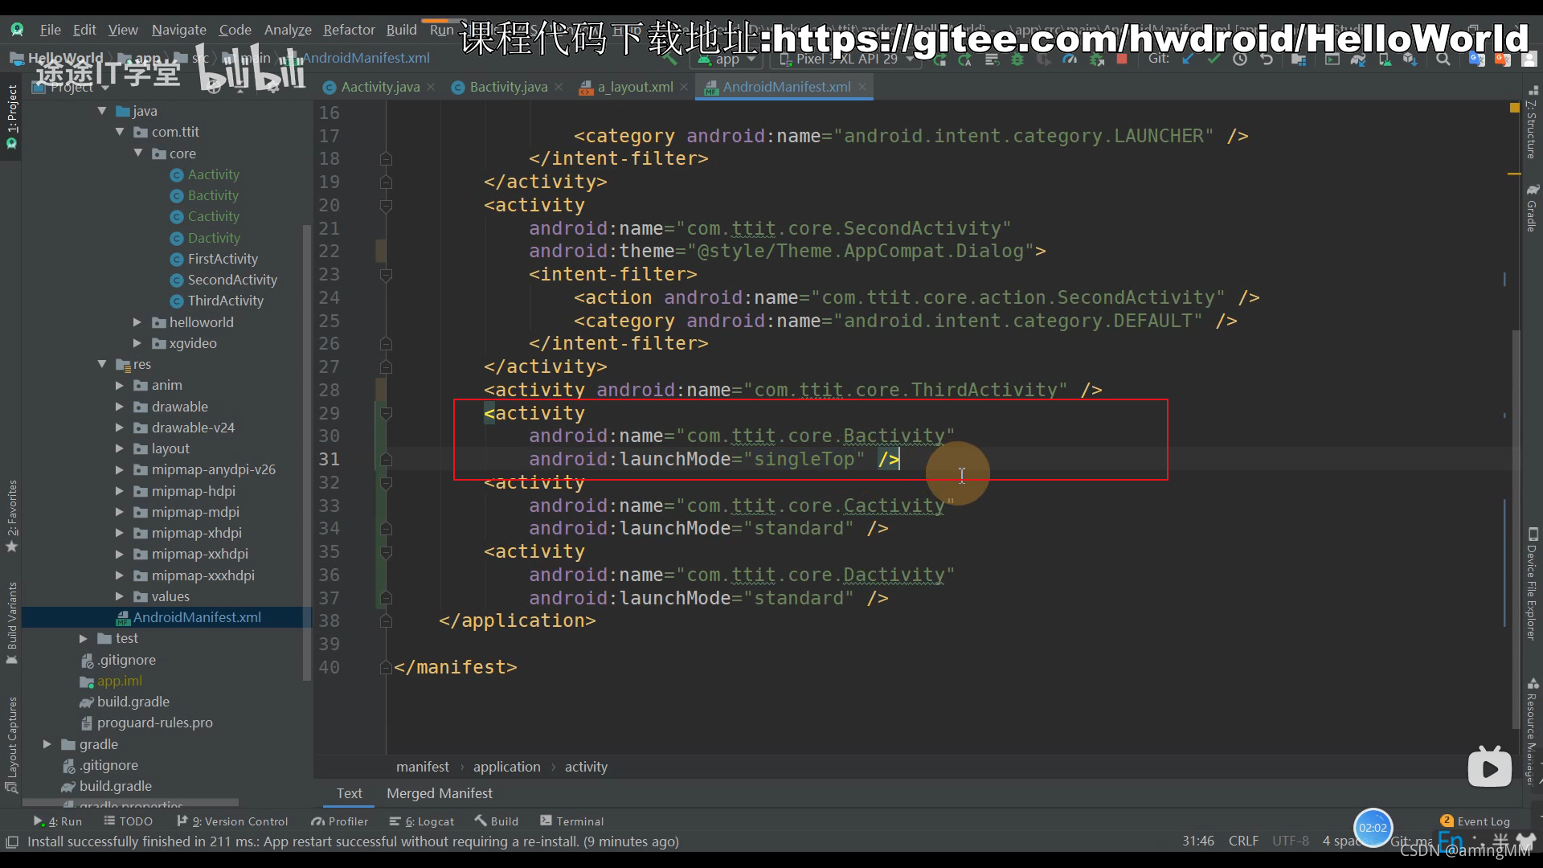
Task: Close the Aactivity.java tab
Action: (432, 87)
